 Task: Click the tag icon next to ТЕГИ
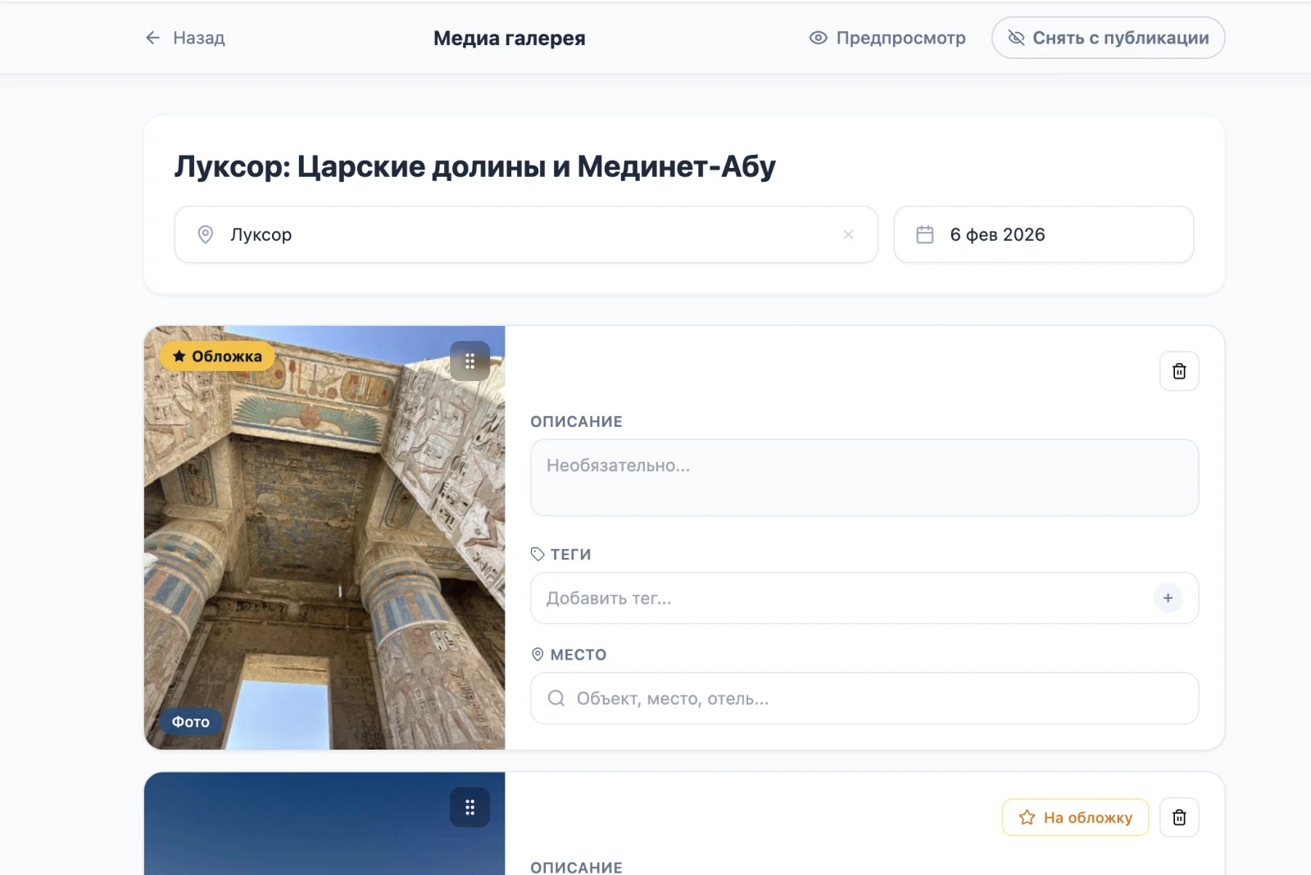click(538, 555)
